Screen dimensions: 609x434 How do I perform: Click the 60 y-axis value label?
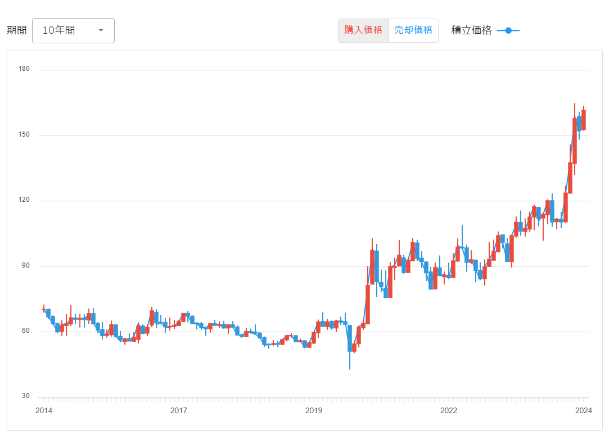point(25,331)
